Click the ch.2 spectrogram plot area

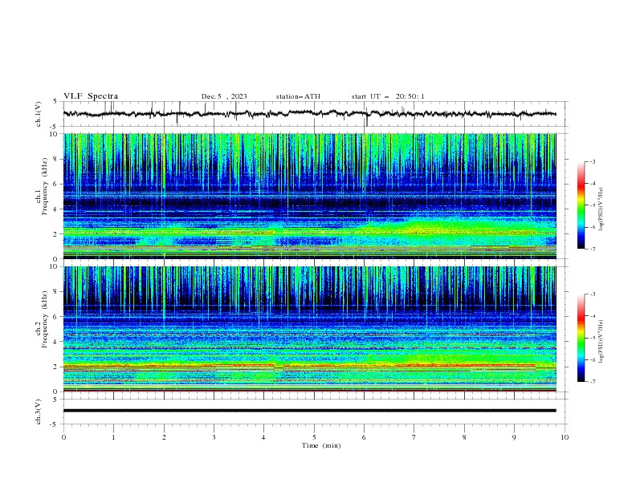tap(309, 329)
